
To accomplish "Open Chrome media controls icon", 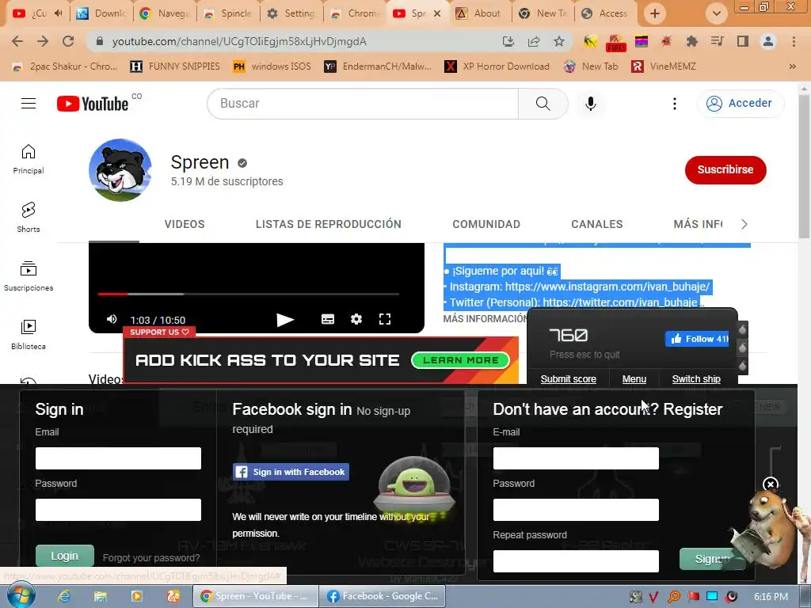I will pyautogui.click(x=717, y=41).
